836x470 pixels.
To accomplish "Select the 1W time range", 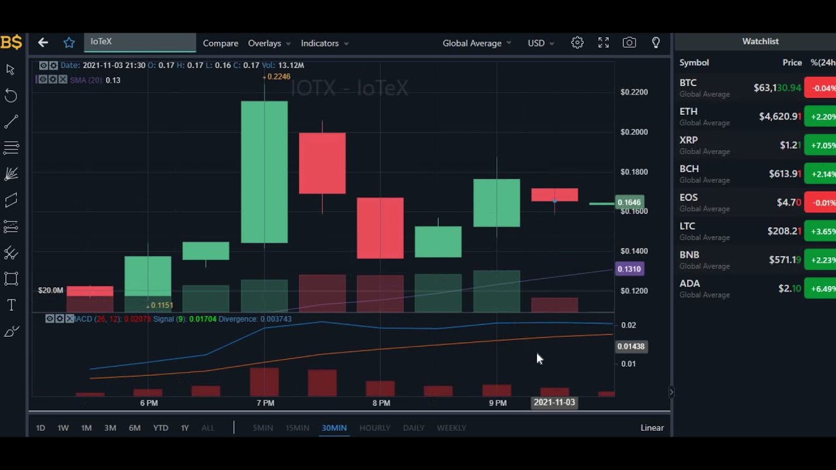I will 63,428.
